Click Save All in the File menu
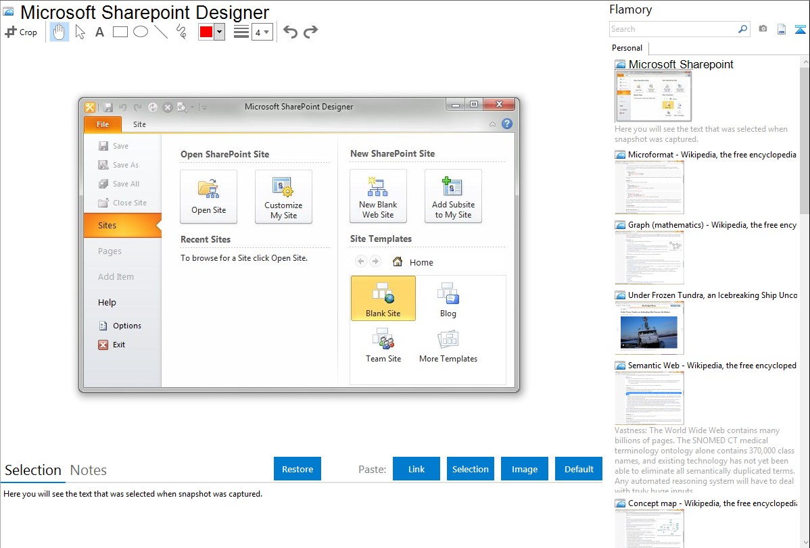Image resolution: width=810 pixels, height=548 pixels. [x=120, y=184]
